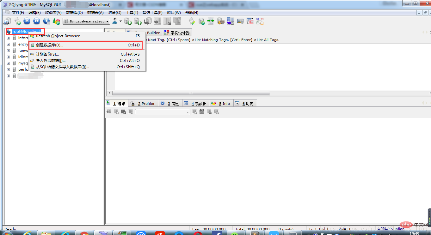Click the cancel changes icon in result toolbar
The height and width of the screenshot is (235, 431).
217,112
